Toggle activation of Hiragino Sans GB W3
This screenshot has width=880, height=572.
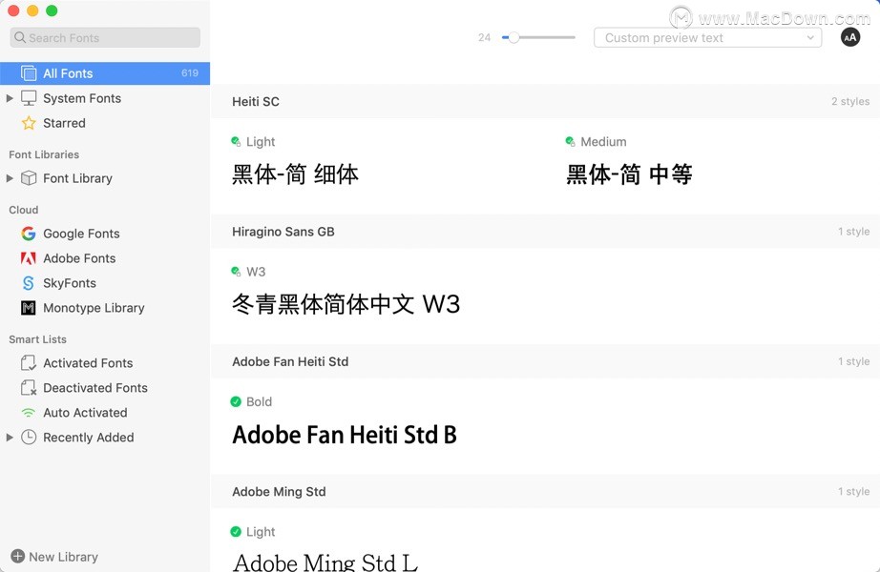point(236,272)
